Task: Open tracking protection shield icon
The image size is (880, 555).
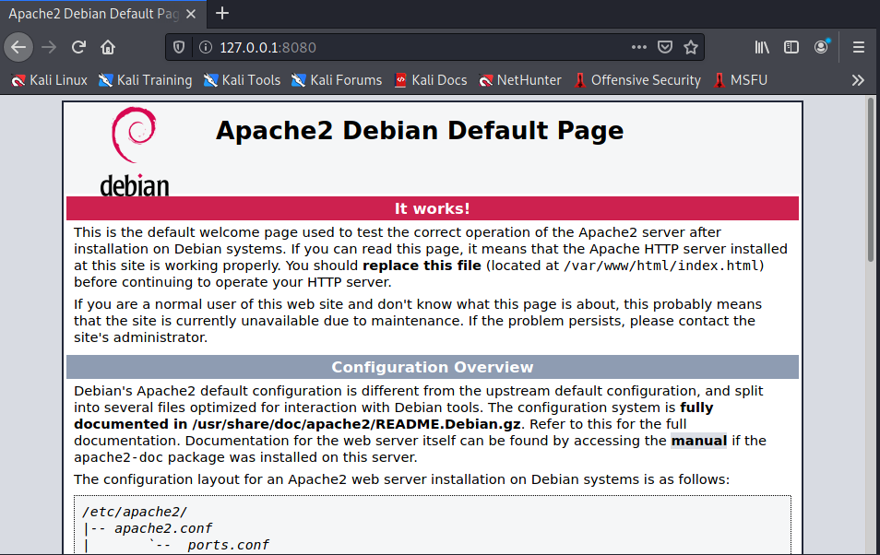Action: pyautogui.click(x=179, y=47)
